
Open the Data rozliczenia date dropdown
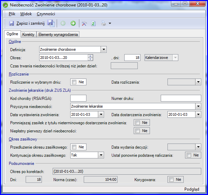[198, 82]
